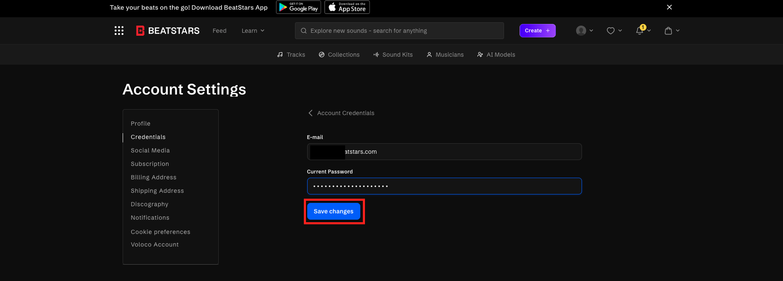This screenshot has width=783, height=281.
Task: Click the Create button
Action: pos(537,31)
